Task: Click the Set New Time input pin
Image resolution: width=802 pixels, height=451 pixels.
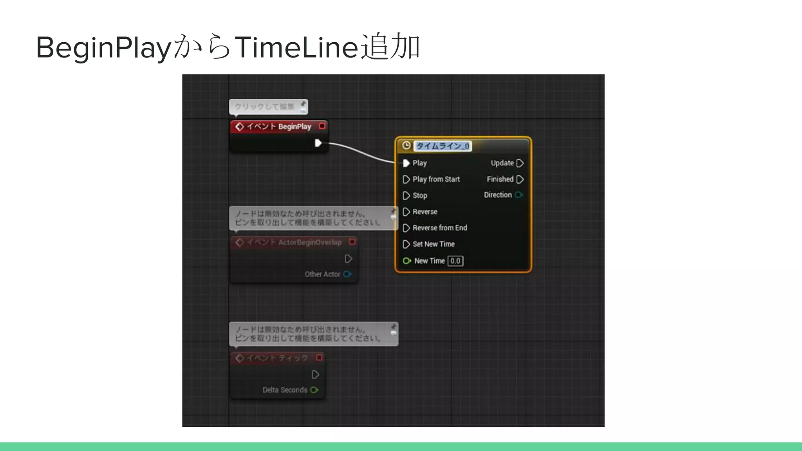Action: [406, 244]
